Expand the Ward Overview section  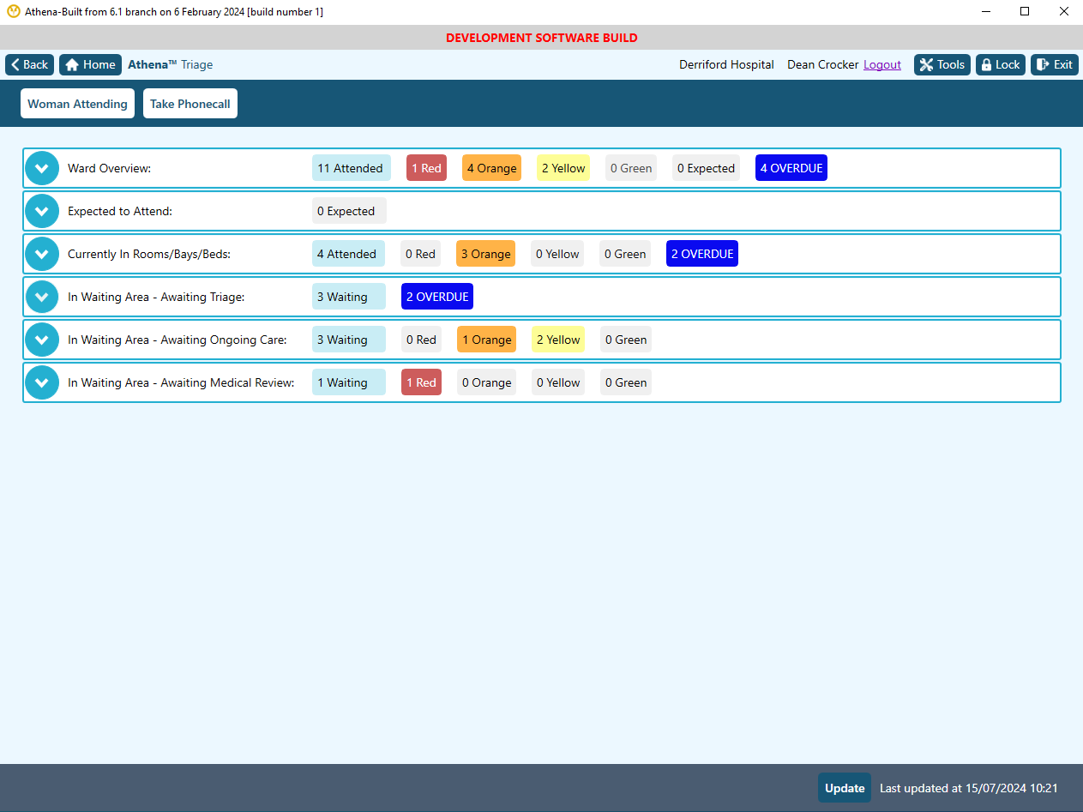pyautogui.click(x=42, y=168)
